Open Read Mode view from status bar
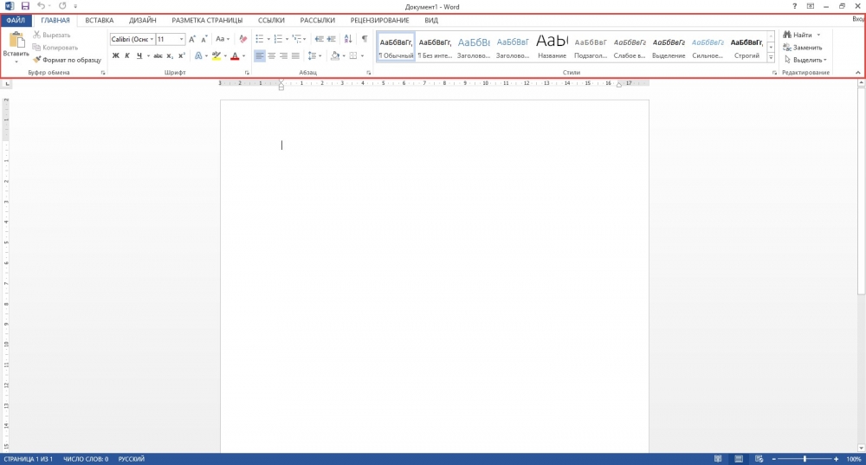Screen dimensions: 866x465 719,458
